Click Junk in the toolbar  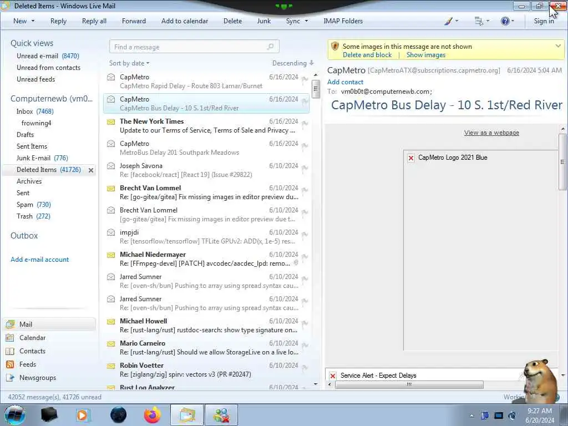coord(263,21)
